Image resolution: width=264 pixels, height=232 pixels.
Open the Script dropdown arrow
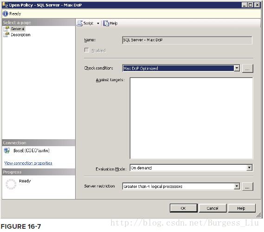pos(98,23)
